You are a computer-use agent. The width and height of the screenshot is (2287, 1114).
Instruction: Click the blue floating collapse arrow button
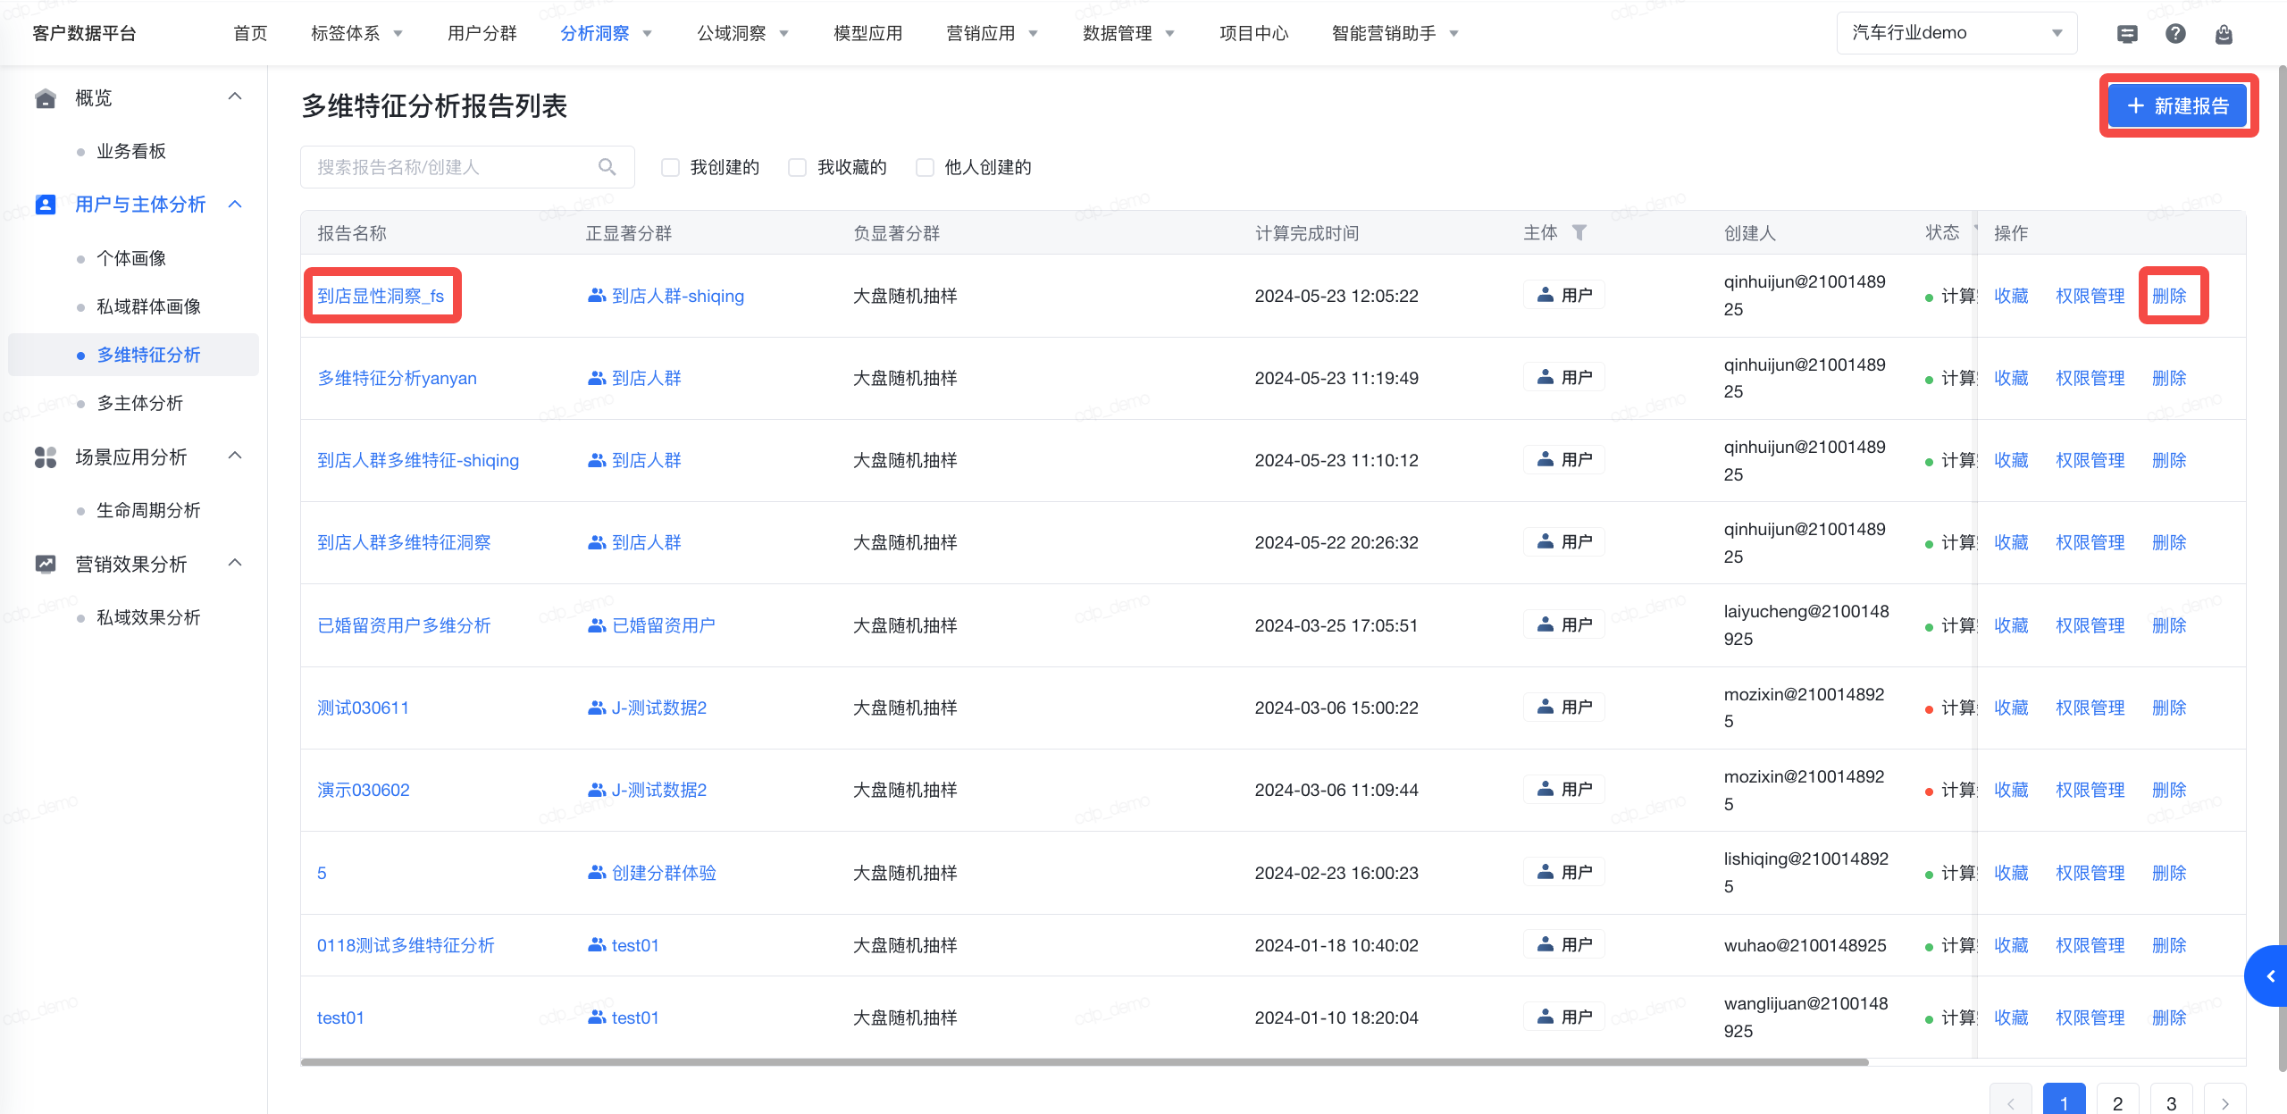click(x=2267, y=976)
